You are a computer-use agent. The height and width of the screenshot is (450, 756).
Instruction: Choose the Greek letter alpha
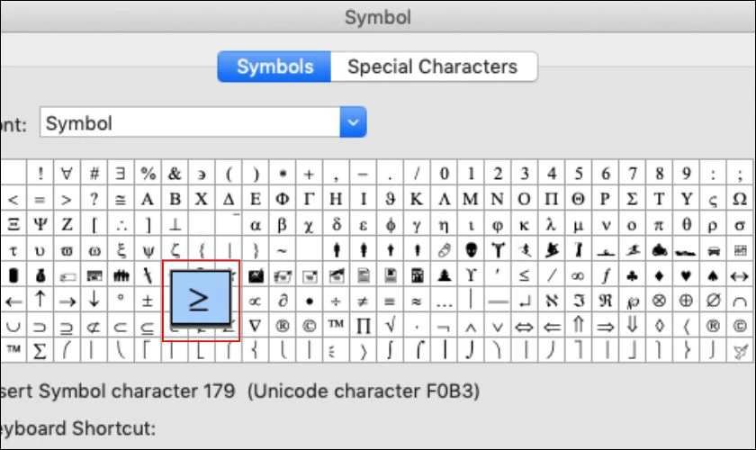tap(255, 225)
